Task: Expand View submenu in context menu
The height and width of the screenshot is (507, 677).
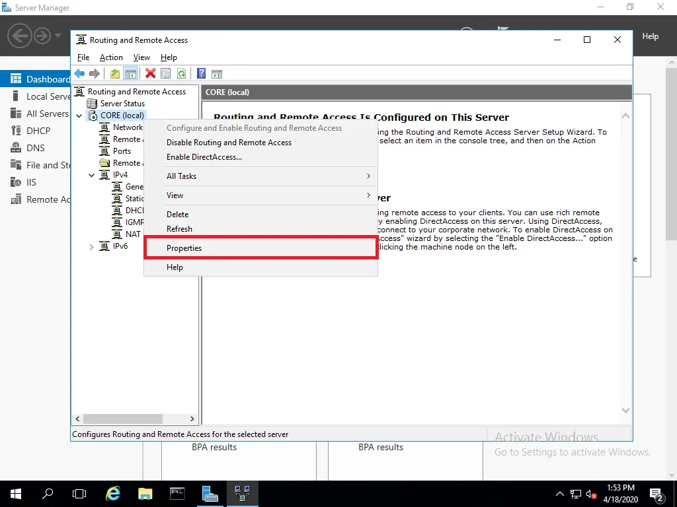Action: (260, 195)
